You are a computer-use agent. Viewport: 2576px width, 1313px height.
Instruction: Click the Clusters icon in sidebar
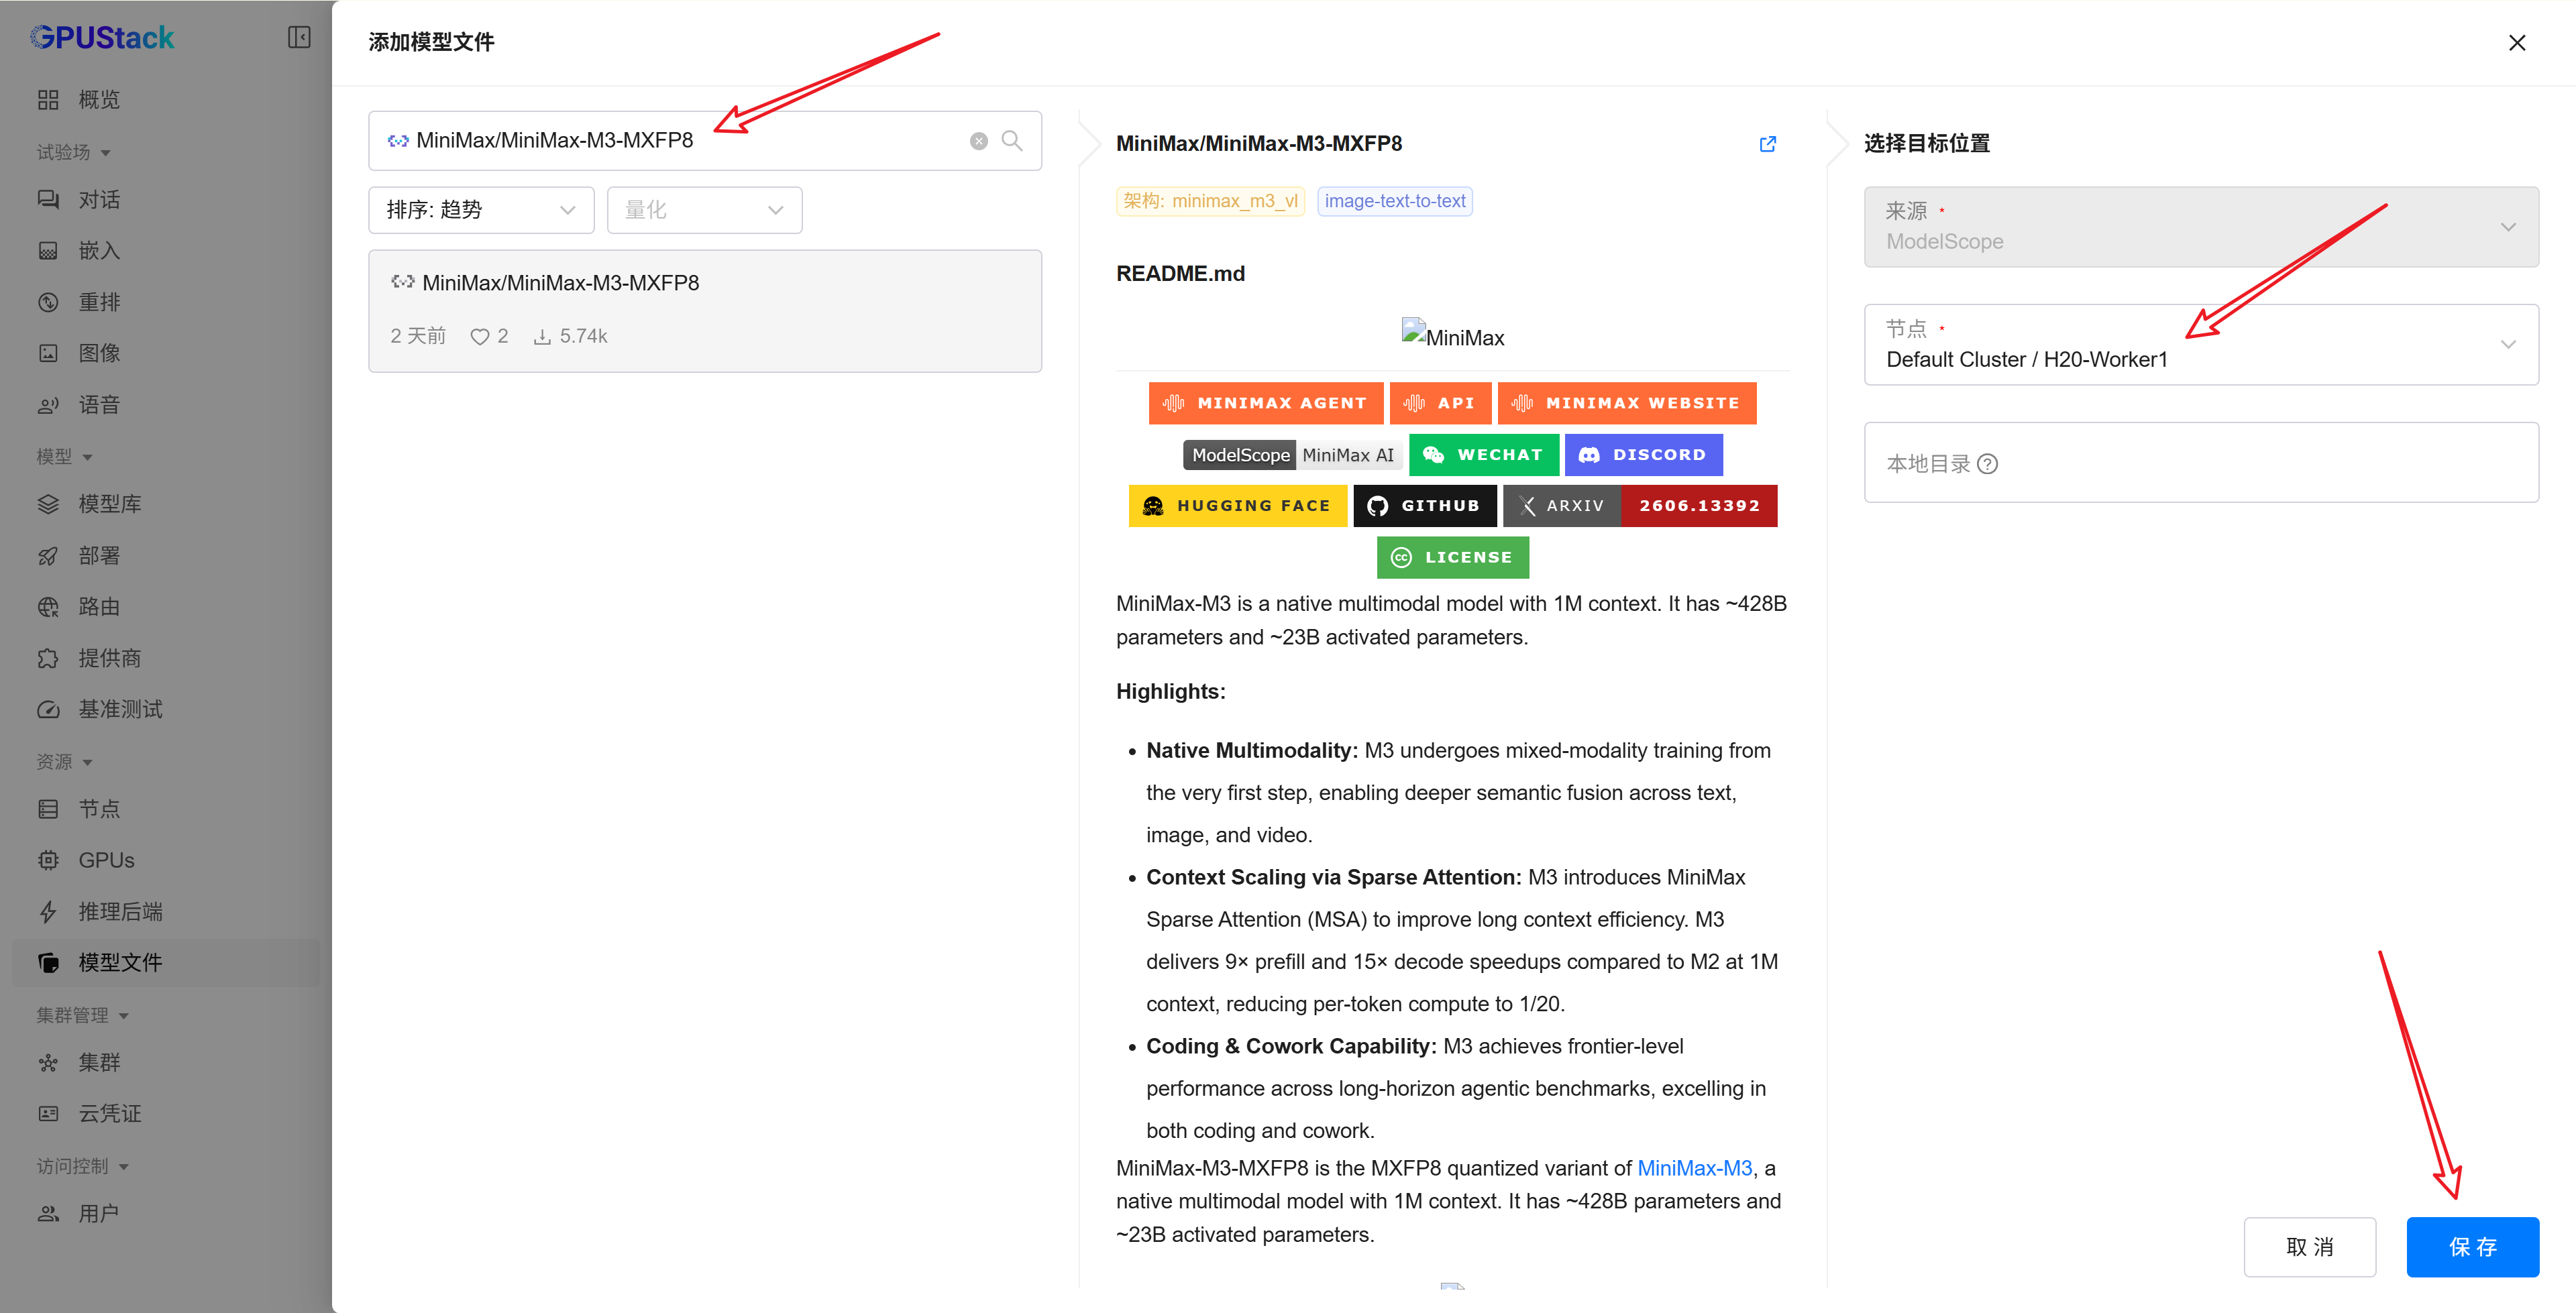pyautogui.click(x=48, y=1062)
